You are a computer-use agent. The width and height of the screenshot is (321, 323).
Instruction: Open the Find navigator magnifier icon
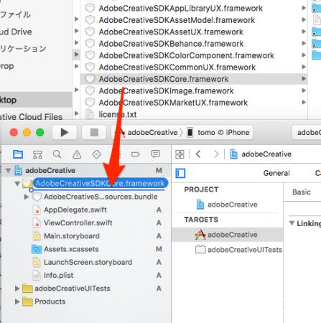pyautogui.click(x=57, y=154)
